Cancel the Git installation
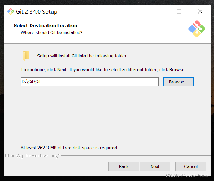The image size is (214, 181). tap(191, 166)
